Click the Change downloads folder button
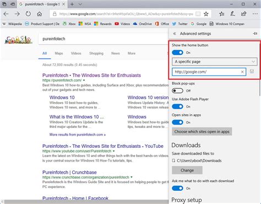The height and width of the screenshot is (204, 261). [187, 170]
